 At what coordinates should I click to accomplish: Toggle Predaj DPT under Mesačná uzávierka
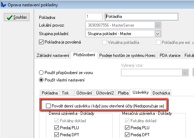tap(127, 134)
